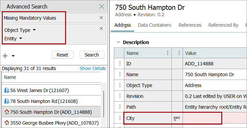Select 56 West James Dr result

[51, 90]
